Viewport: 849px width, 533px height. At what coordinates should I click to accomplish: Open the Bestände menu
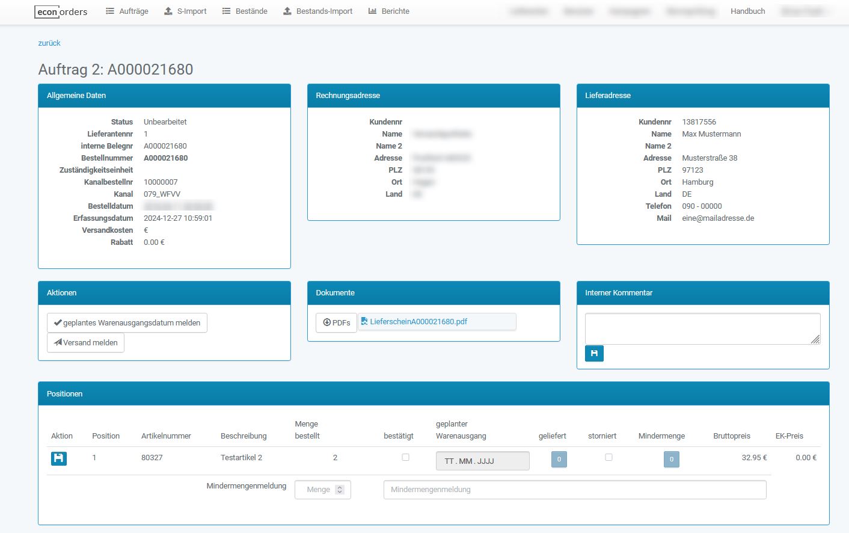pos(245,11)
